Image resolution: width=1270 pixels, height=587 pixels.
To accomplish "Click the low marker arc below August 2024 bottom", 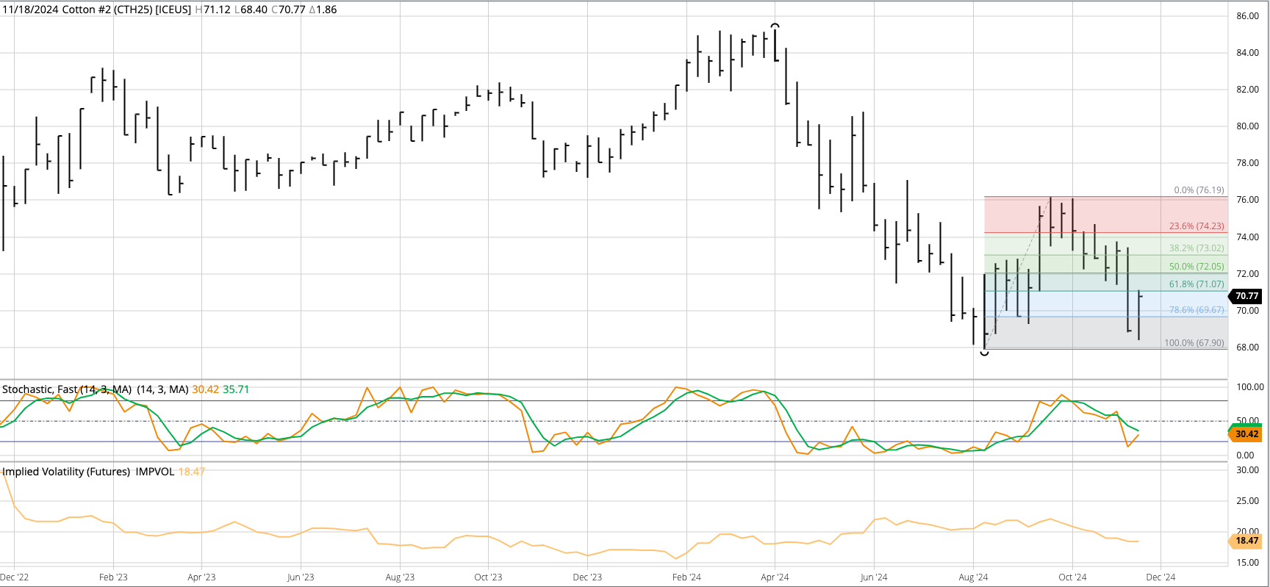I will coord(984,353).
